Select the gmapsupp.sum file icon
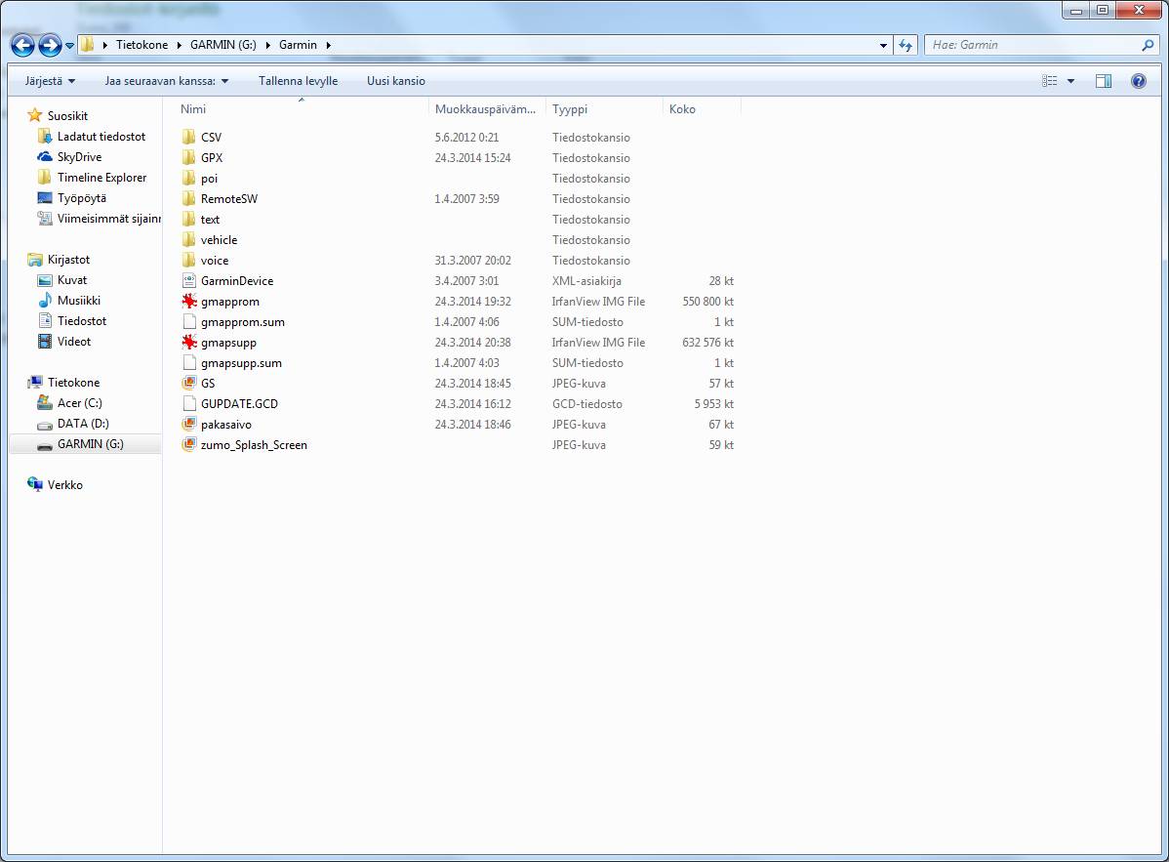The width and height of the screenshot is (1169, 862). 189,362
